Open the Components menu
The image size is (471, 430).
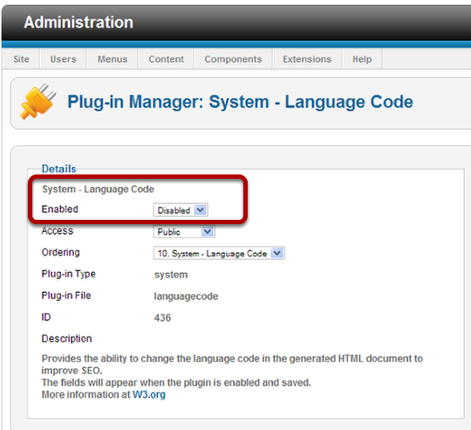[234, 59]
